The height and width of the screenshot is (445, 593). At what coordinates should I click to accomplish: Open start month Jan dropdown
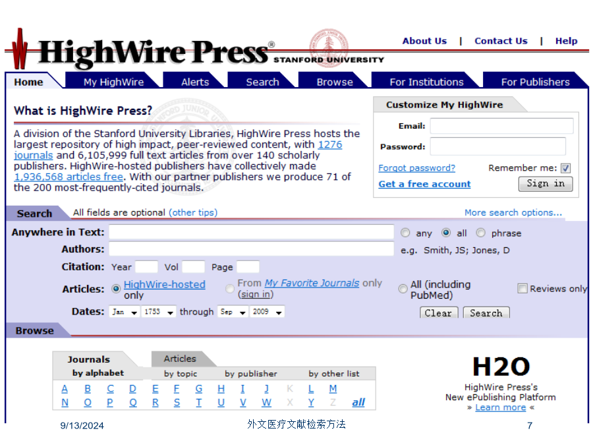click(x=124, y=312)
